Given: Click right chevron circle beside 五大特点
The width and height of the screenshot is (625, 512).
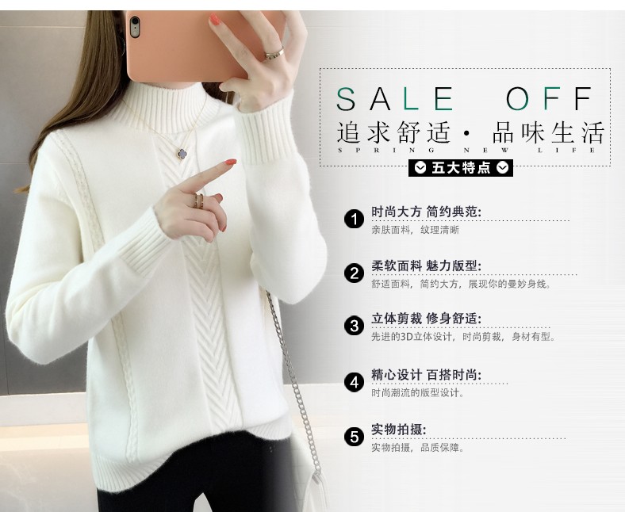Looking at the screenshot, I should [502, 168].
